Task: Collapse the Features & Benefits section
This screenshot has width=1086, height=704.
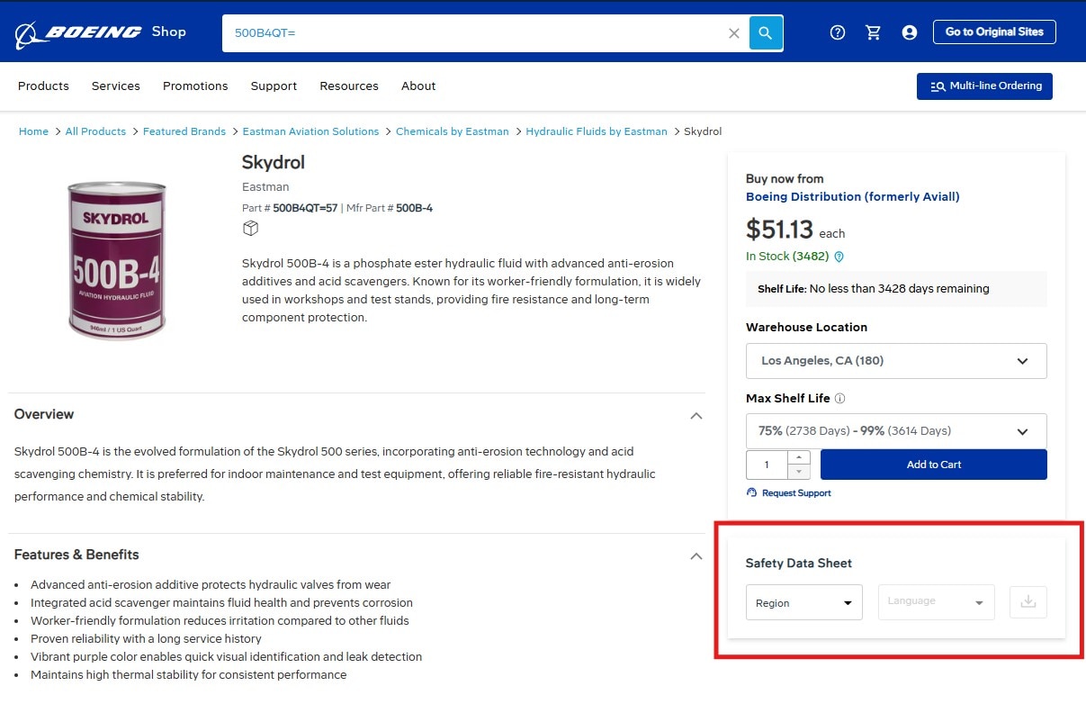Action: 696,555
